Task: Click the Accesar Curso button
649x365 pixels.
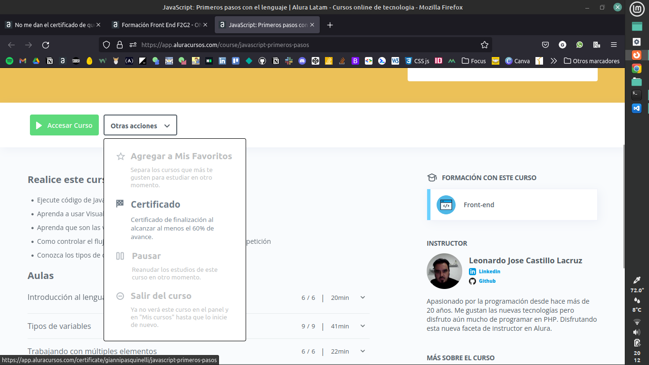Action: (64, 125)
